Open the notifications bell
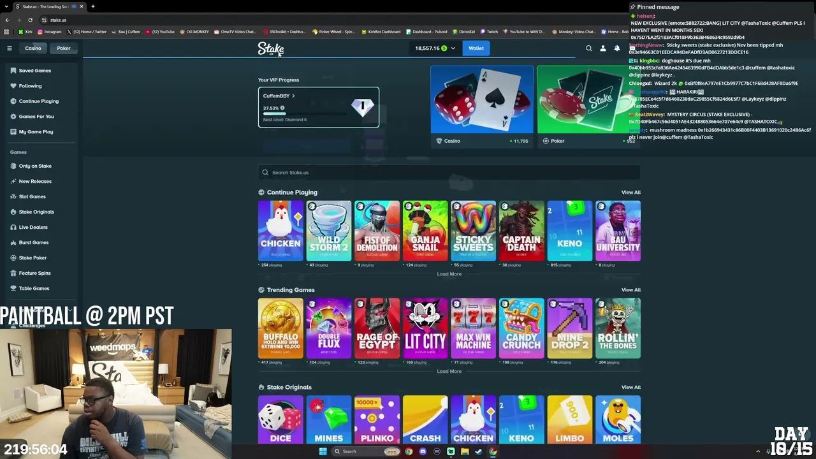The width and height of the screenshot is (816, 459). click(617, 48)
